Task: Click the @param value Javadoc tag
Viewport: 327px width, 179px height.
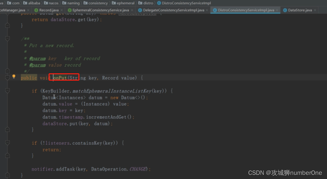Action: 37,65
